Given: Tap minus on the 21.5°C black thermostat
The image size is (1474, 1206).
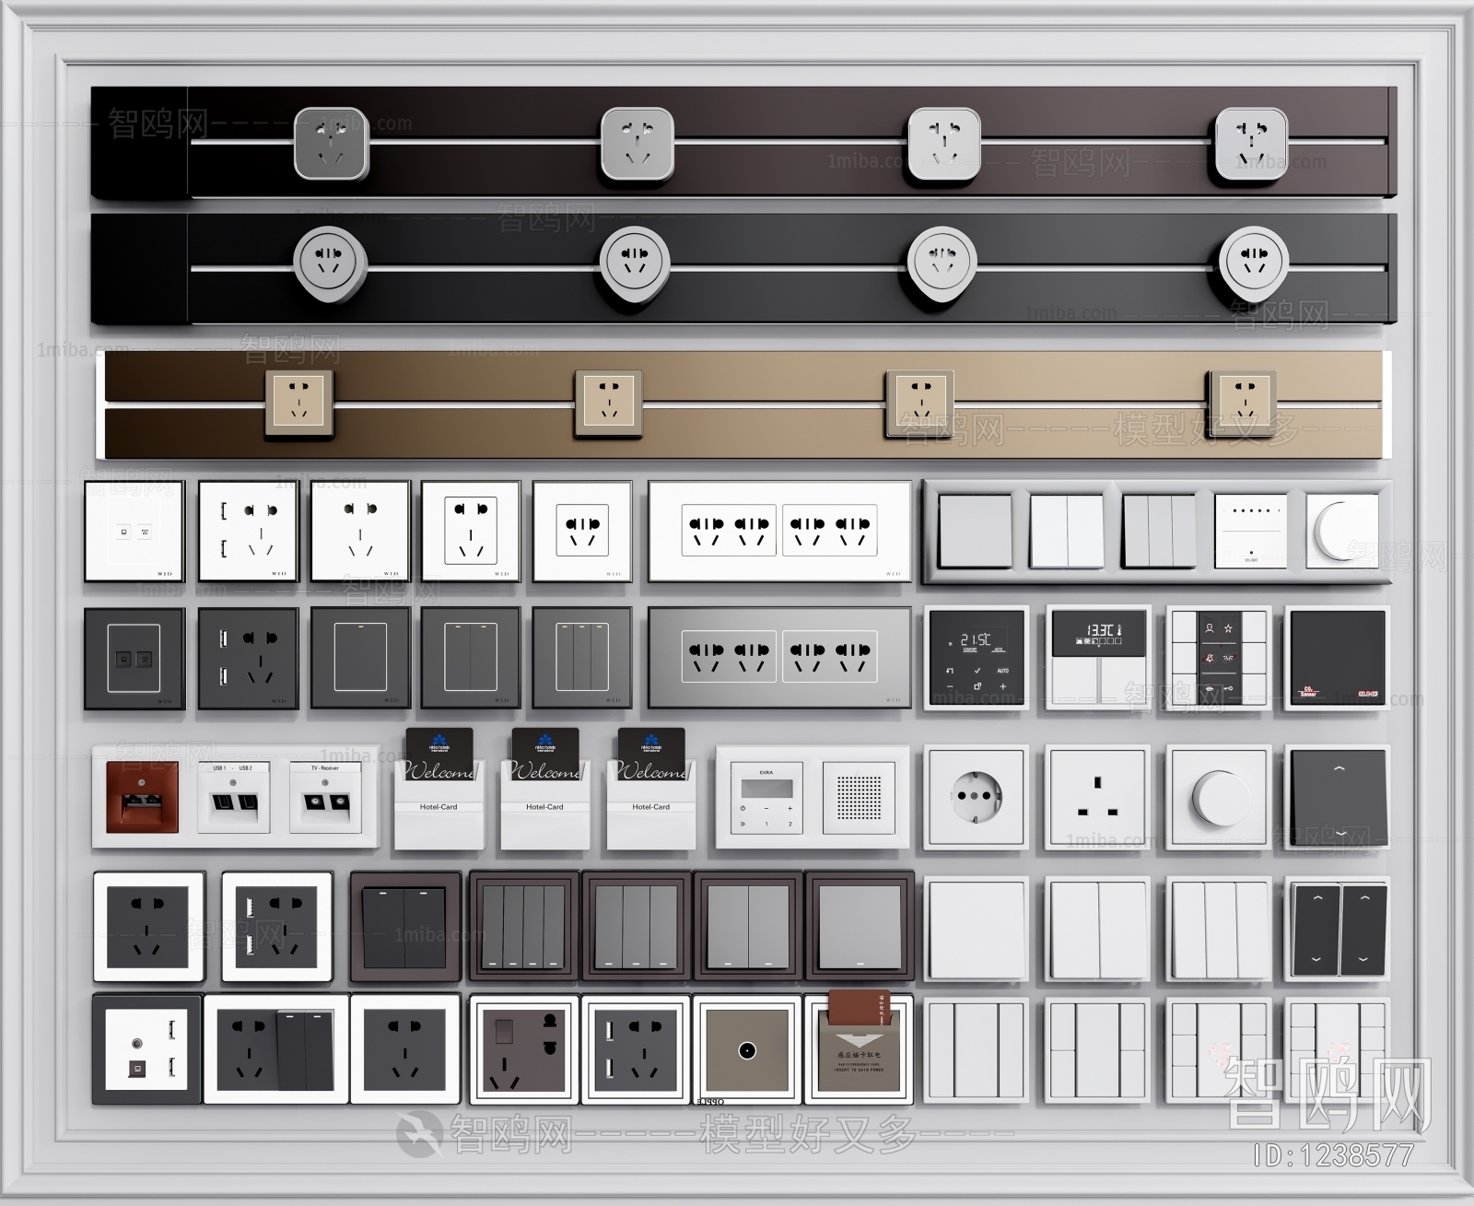Looking at the screenshot, I should (x=950, y=686).
